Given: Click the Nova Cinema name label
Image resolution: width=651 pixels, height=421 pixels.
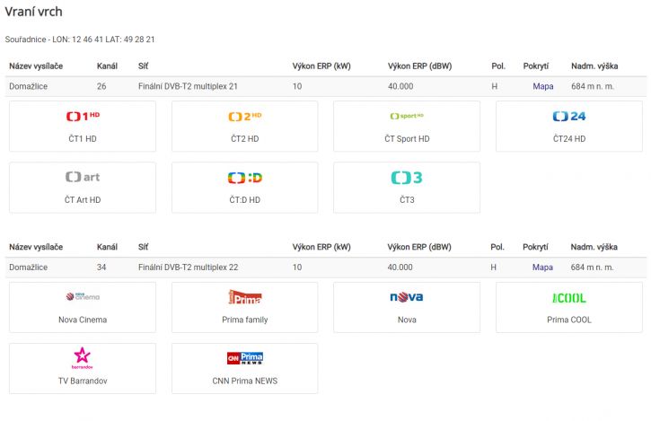Looking at the screenshot, I should (83, 320).
